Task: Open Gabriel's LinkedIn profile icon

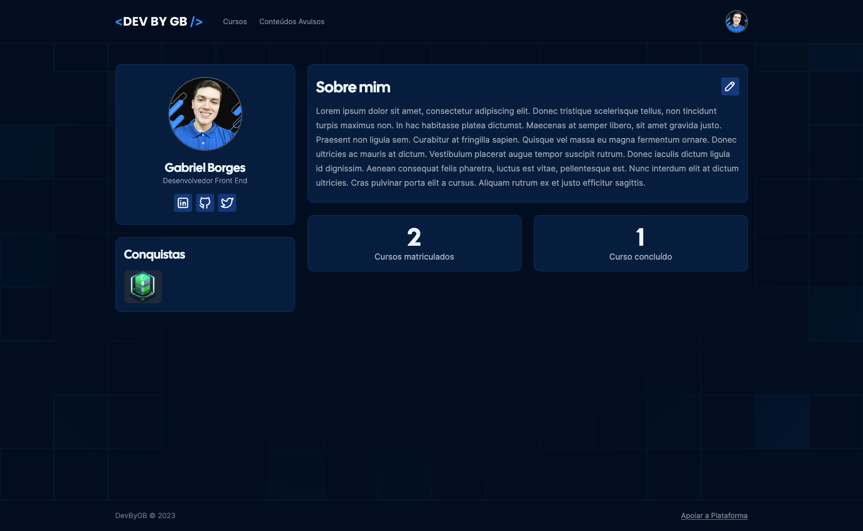Action: (183, 203)
